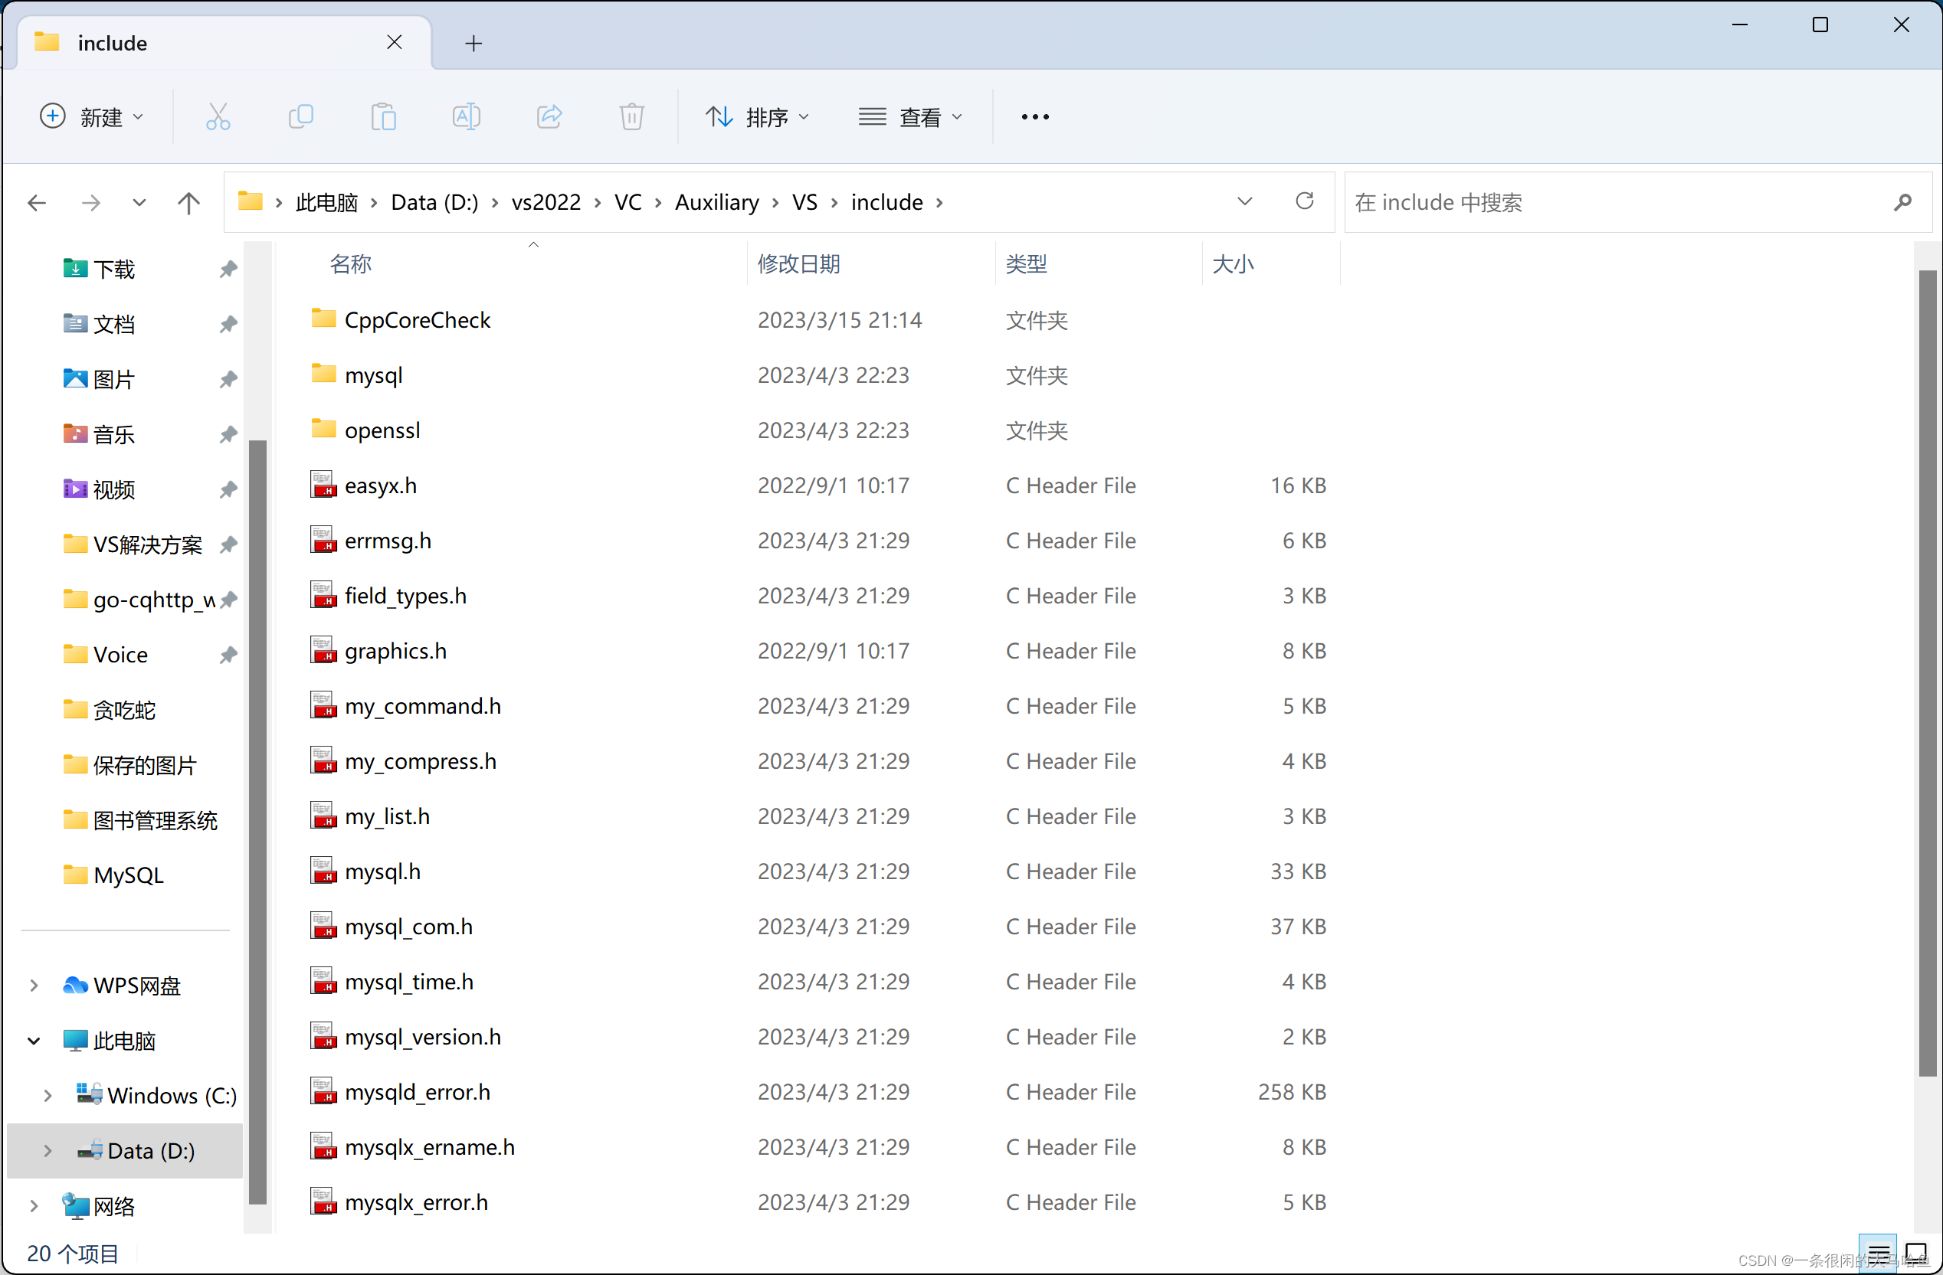Switch to large thumbnails view icon
This screenshot has width=1943, height=1275.
coord(1916,1252)
